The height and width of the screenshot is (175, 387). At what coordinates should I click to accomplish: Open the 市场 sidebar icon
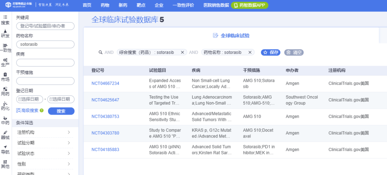[x=5, y=77]
